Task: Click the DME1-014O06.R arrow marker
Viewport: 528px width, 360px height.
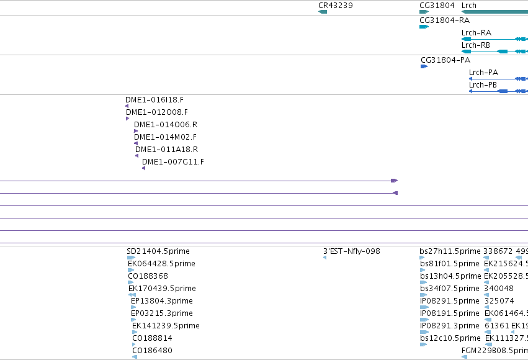Action: pyautogui.click(x=136, y=131)
